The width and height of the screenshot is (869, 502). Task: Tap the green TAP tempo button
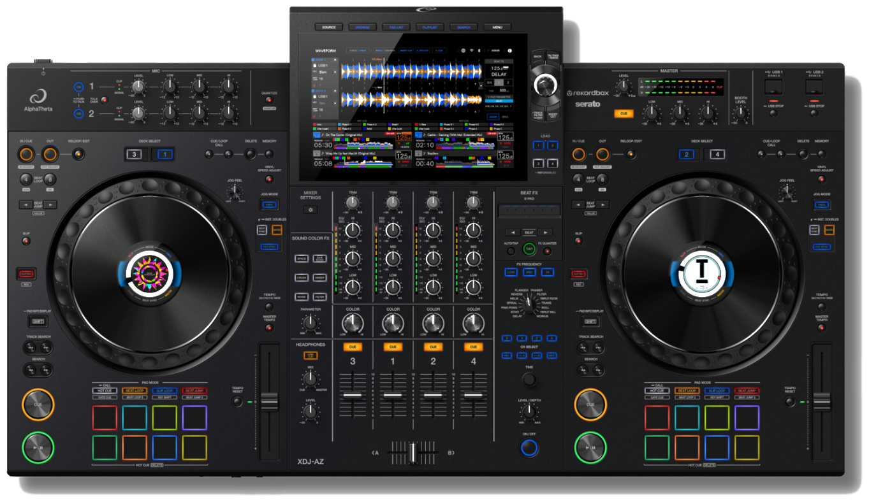[528, 250]
